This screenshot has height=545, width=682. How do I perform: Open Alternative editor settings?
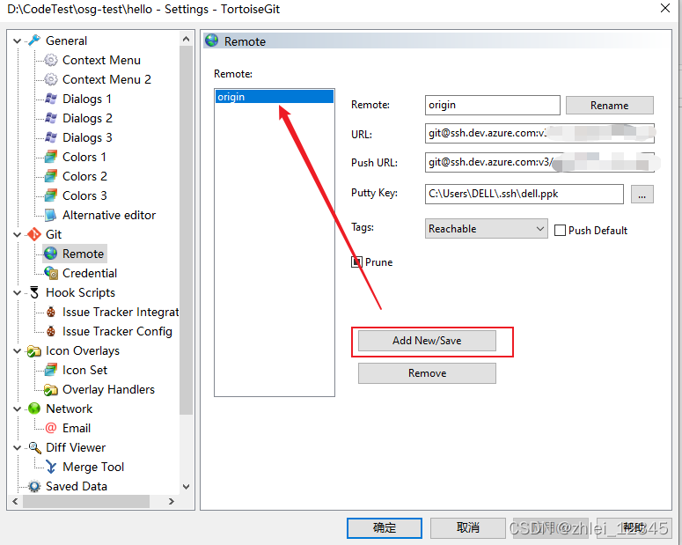click(x=109, y=215)
